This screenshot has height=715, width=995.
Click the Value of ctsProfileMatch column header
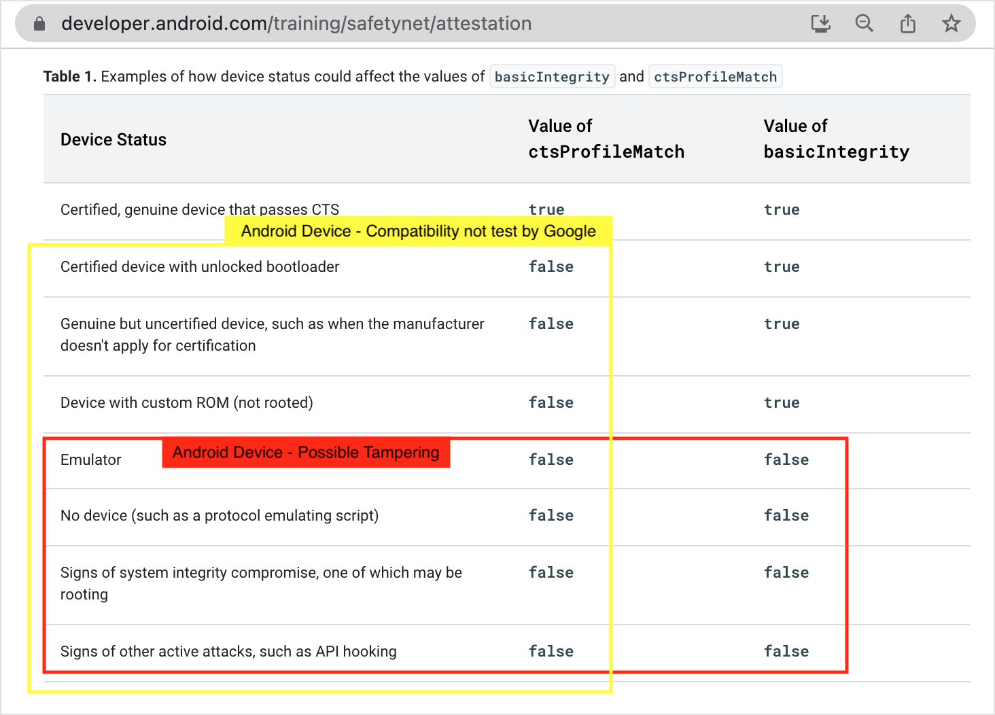tap(606, 139)
